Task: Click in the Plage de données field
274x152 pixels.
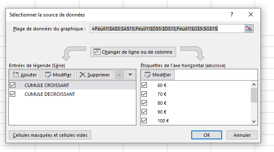Action: pos(167,28)
